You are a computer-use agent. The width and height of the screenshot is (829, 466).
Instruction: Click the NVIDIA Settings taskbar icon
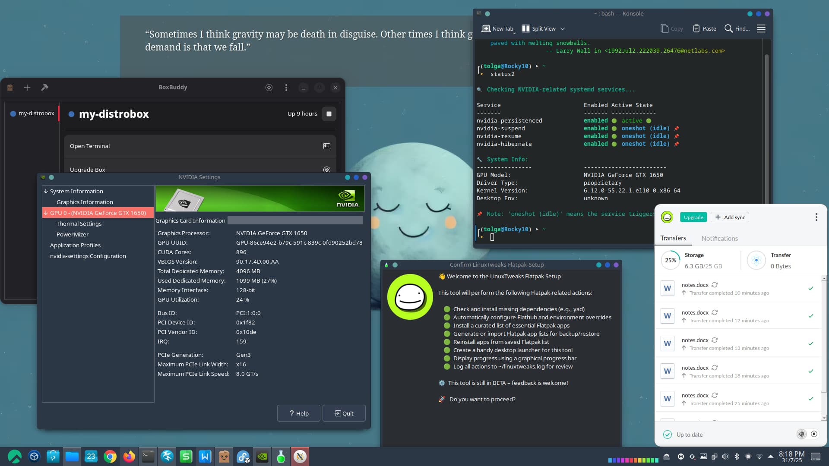tap(262, 457)
